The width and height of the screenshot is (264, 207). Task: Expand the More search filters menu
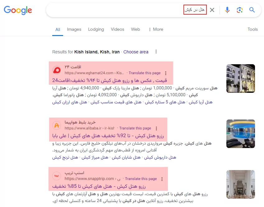[156, 29]
